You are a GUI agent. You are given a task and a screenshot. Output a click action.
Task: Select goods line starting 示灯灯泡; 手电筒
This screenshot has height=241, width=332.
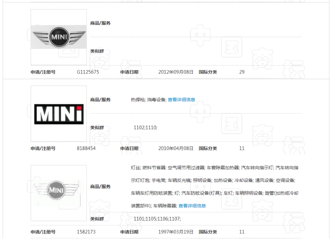213,180
